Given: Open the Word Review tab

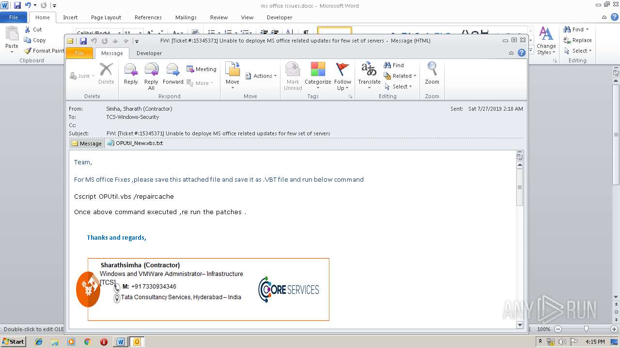Looking at the screenshot, I should [219, 17].
